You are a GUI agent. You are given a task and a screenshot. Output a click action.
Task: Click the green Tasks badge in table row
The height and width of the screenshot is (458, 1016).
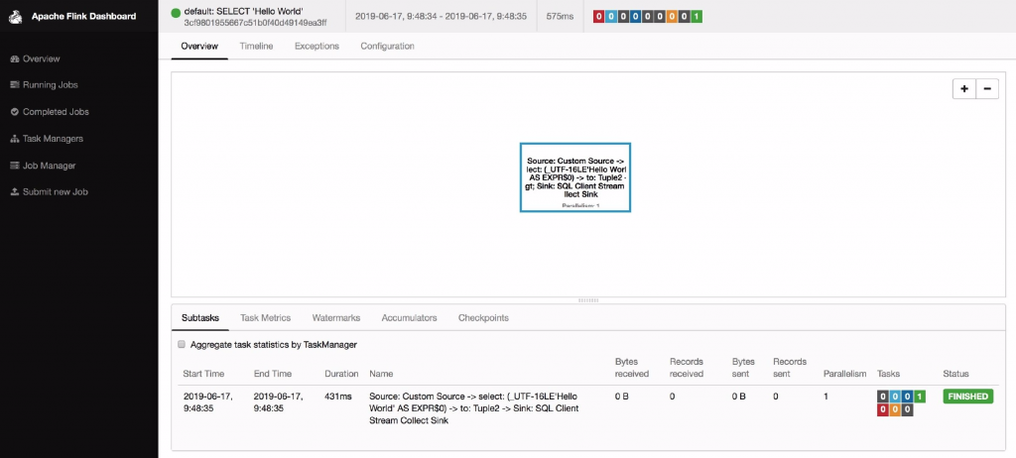point(920,397)
